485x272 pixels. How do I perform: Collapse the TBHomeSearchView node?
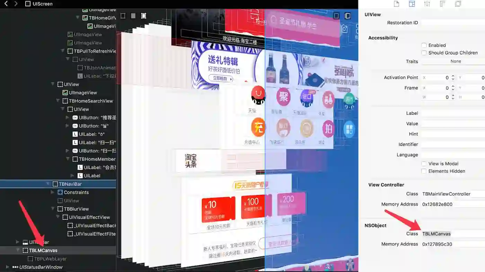[58, 101]
